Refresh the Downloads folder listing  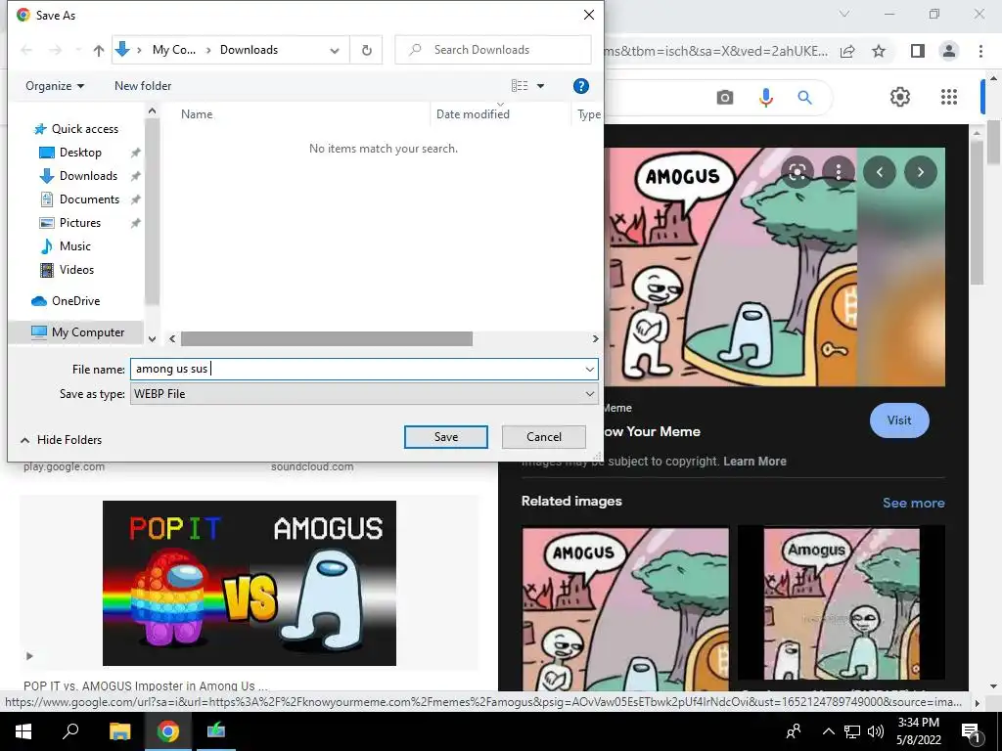(x=366, y=50)
